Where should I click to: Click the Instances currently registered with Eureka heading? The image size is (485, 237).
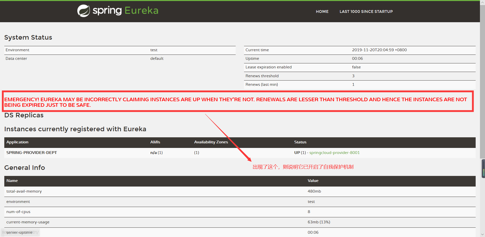pos(75,129)
